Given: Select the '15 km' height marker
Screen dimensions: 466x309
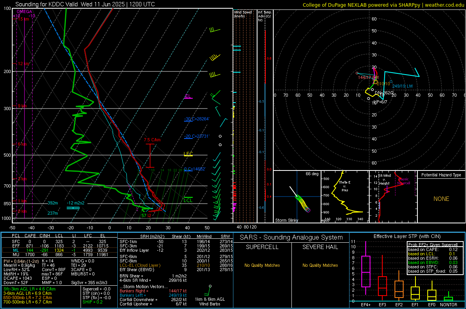Looking at the screenshot, I should (x=23, y=19).
